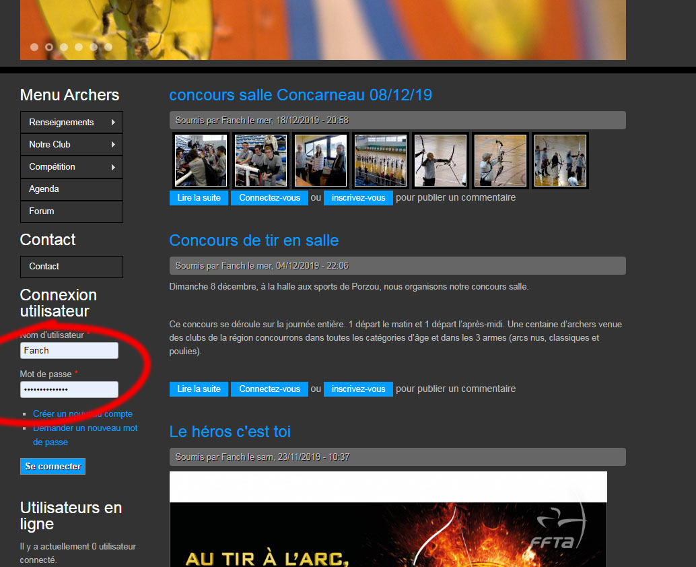Click 'inscrivez-vous' under 'Concours de tir en salle'

[x=358, y=389]
